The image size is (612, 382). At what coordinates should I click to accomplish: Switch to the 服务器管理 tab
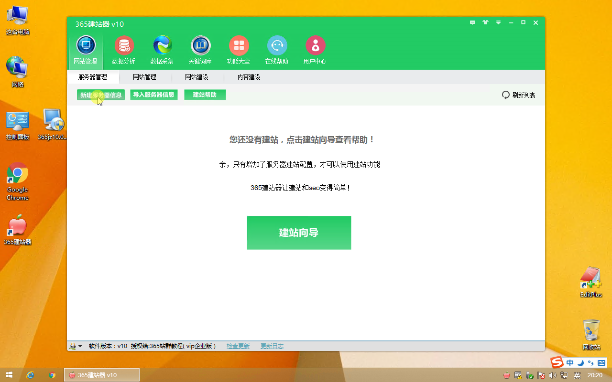tap(93, 77)
